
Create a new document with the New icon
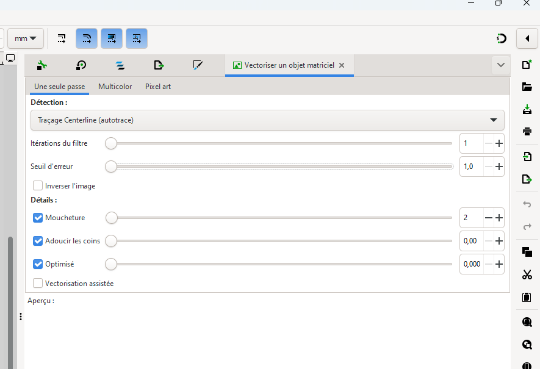coord(527,65)
